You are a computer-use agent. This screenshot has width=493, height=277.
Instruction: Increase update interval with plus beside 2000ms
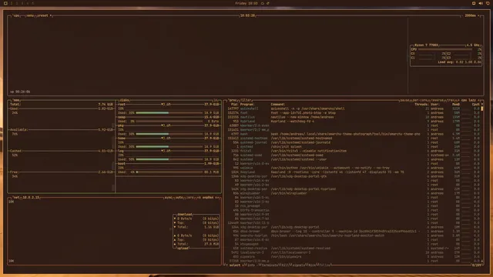(478, 15)
